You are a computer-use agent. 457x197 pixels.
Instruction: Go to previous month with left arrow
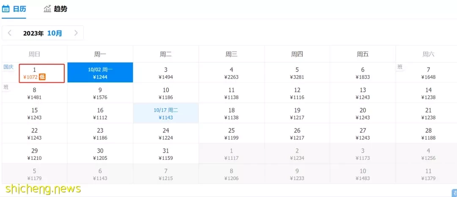tap(10, 33)
